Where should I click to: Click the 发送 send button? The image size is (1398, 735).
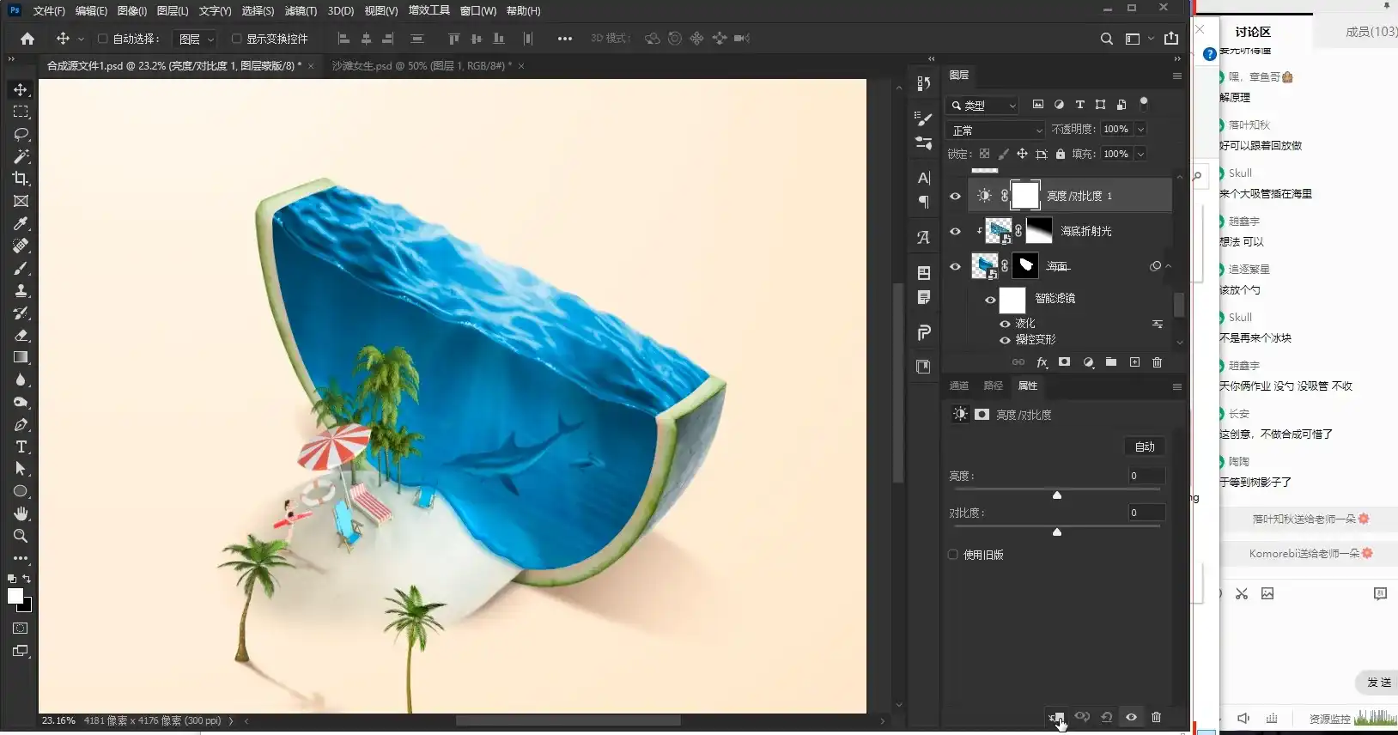pyautogui.click(x=1378, y=683)
